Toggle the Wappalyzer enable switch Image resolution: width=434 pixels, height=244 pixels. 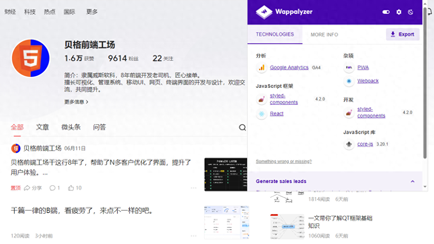[x=386, y=12]
